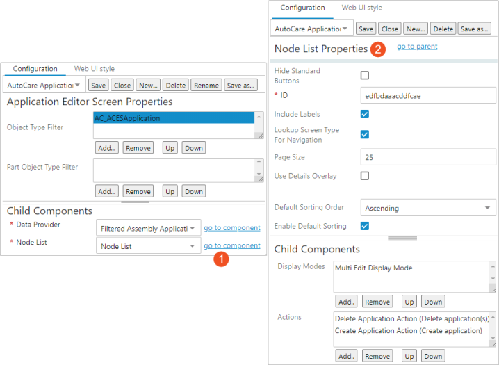Move Object Type Filter entry Up
Screen dimensions: 499x365
(x=170, y=148)
